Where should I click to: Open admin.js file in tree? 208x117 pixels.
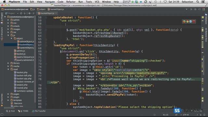coord(19,51)
